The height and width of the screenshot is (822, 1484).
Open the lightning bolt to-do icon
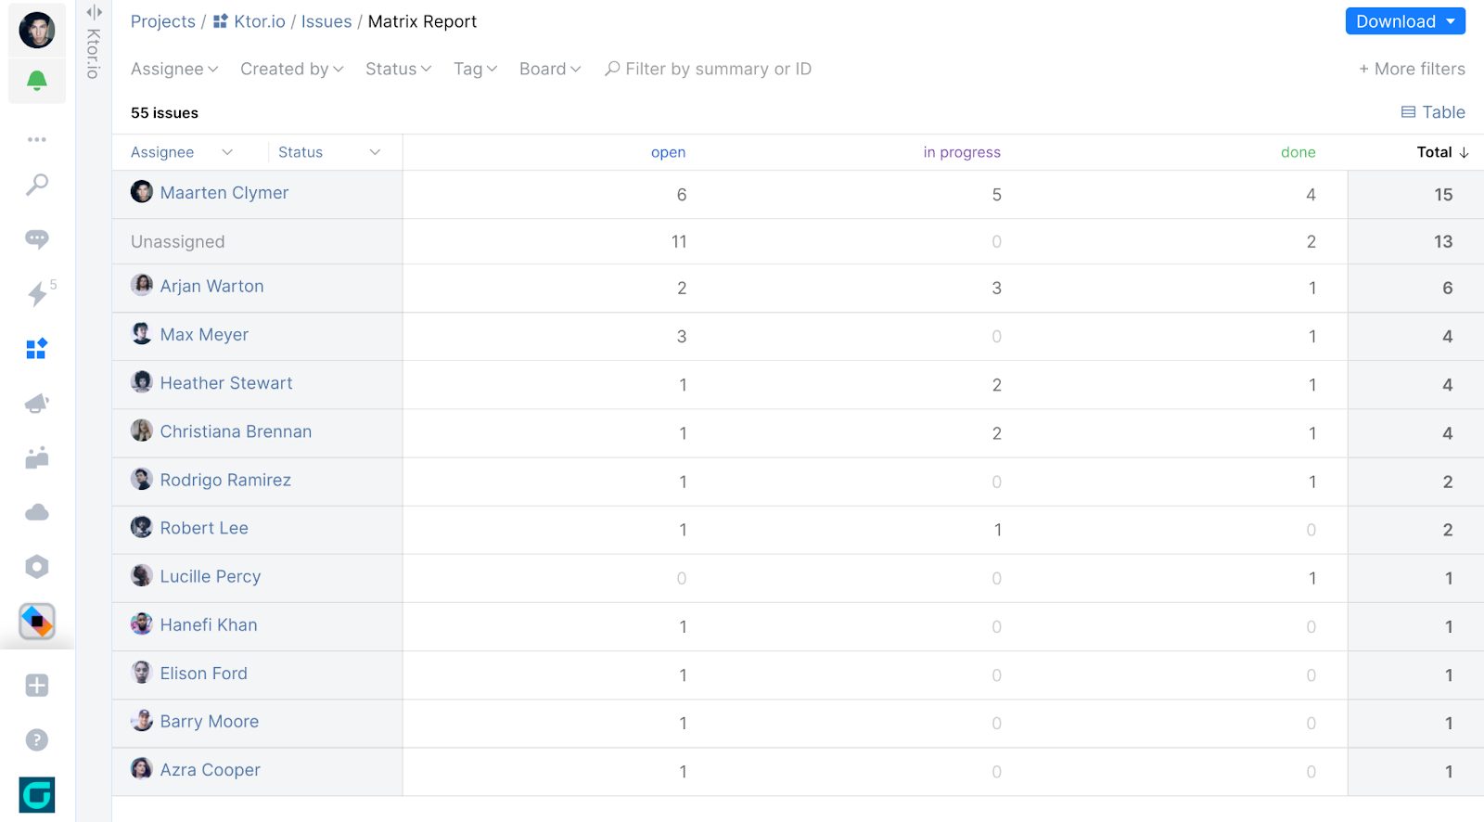pos(37,294)
